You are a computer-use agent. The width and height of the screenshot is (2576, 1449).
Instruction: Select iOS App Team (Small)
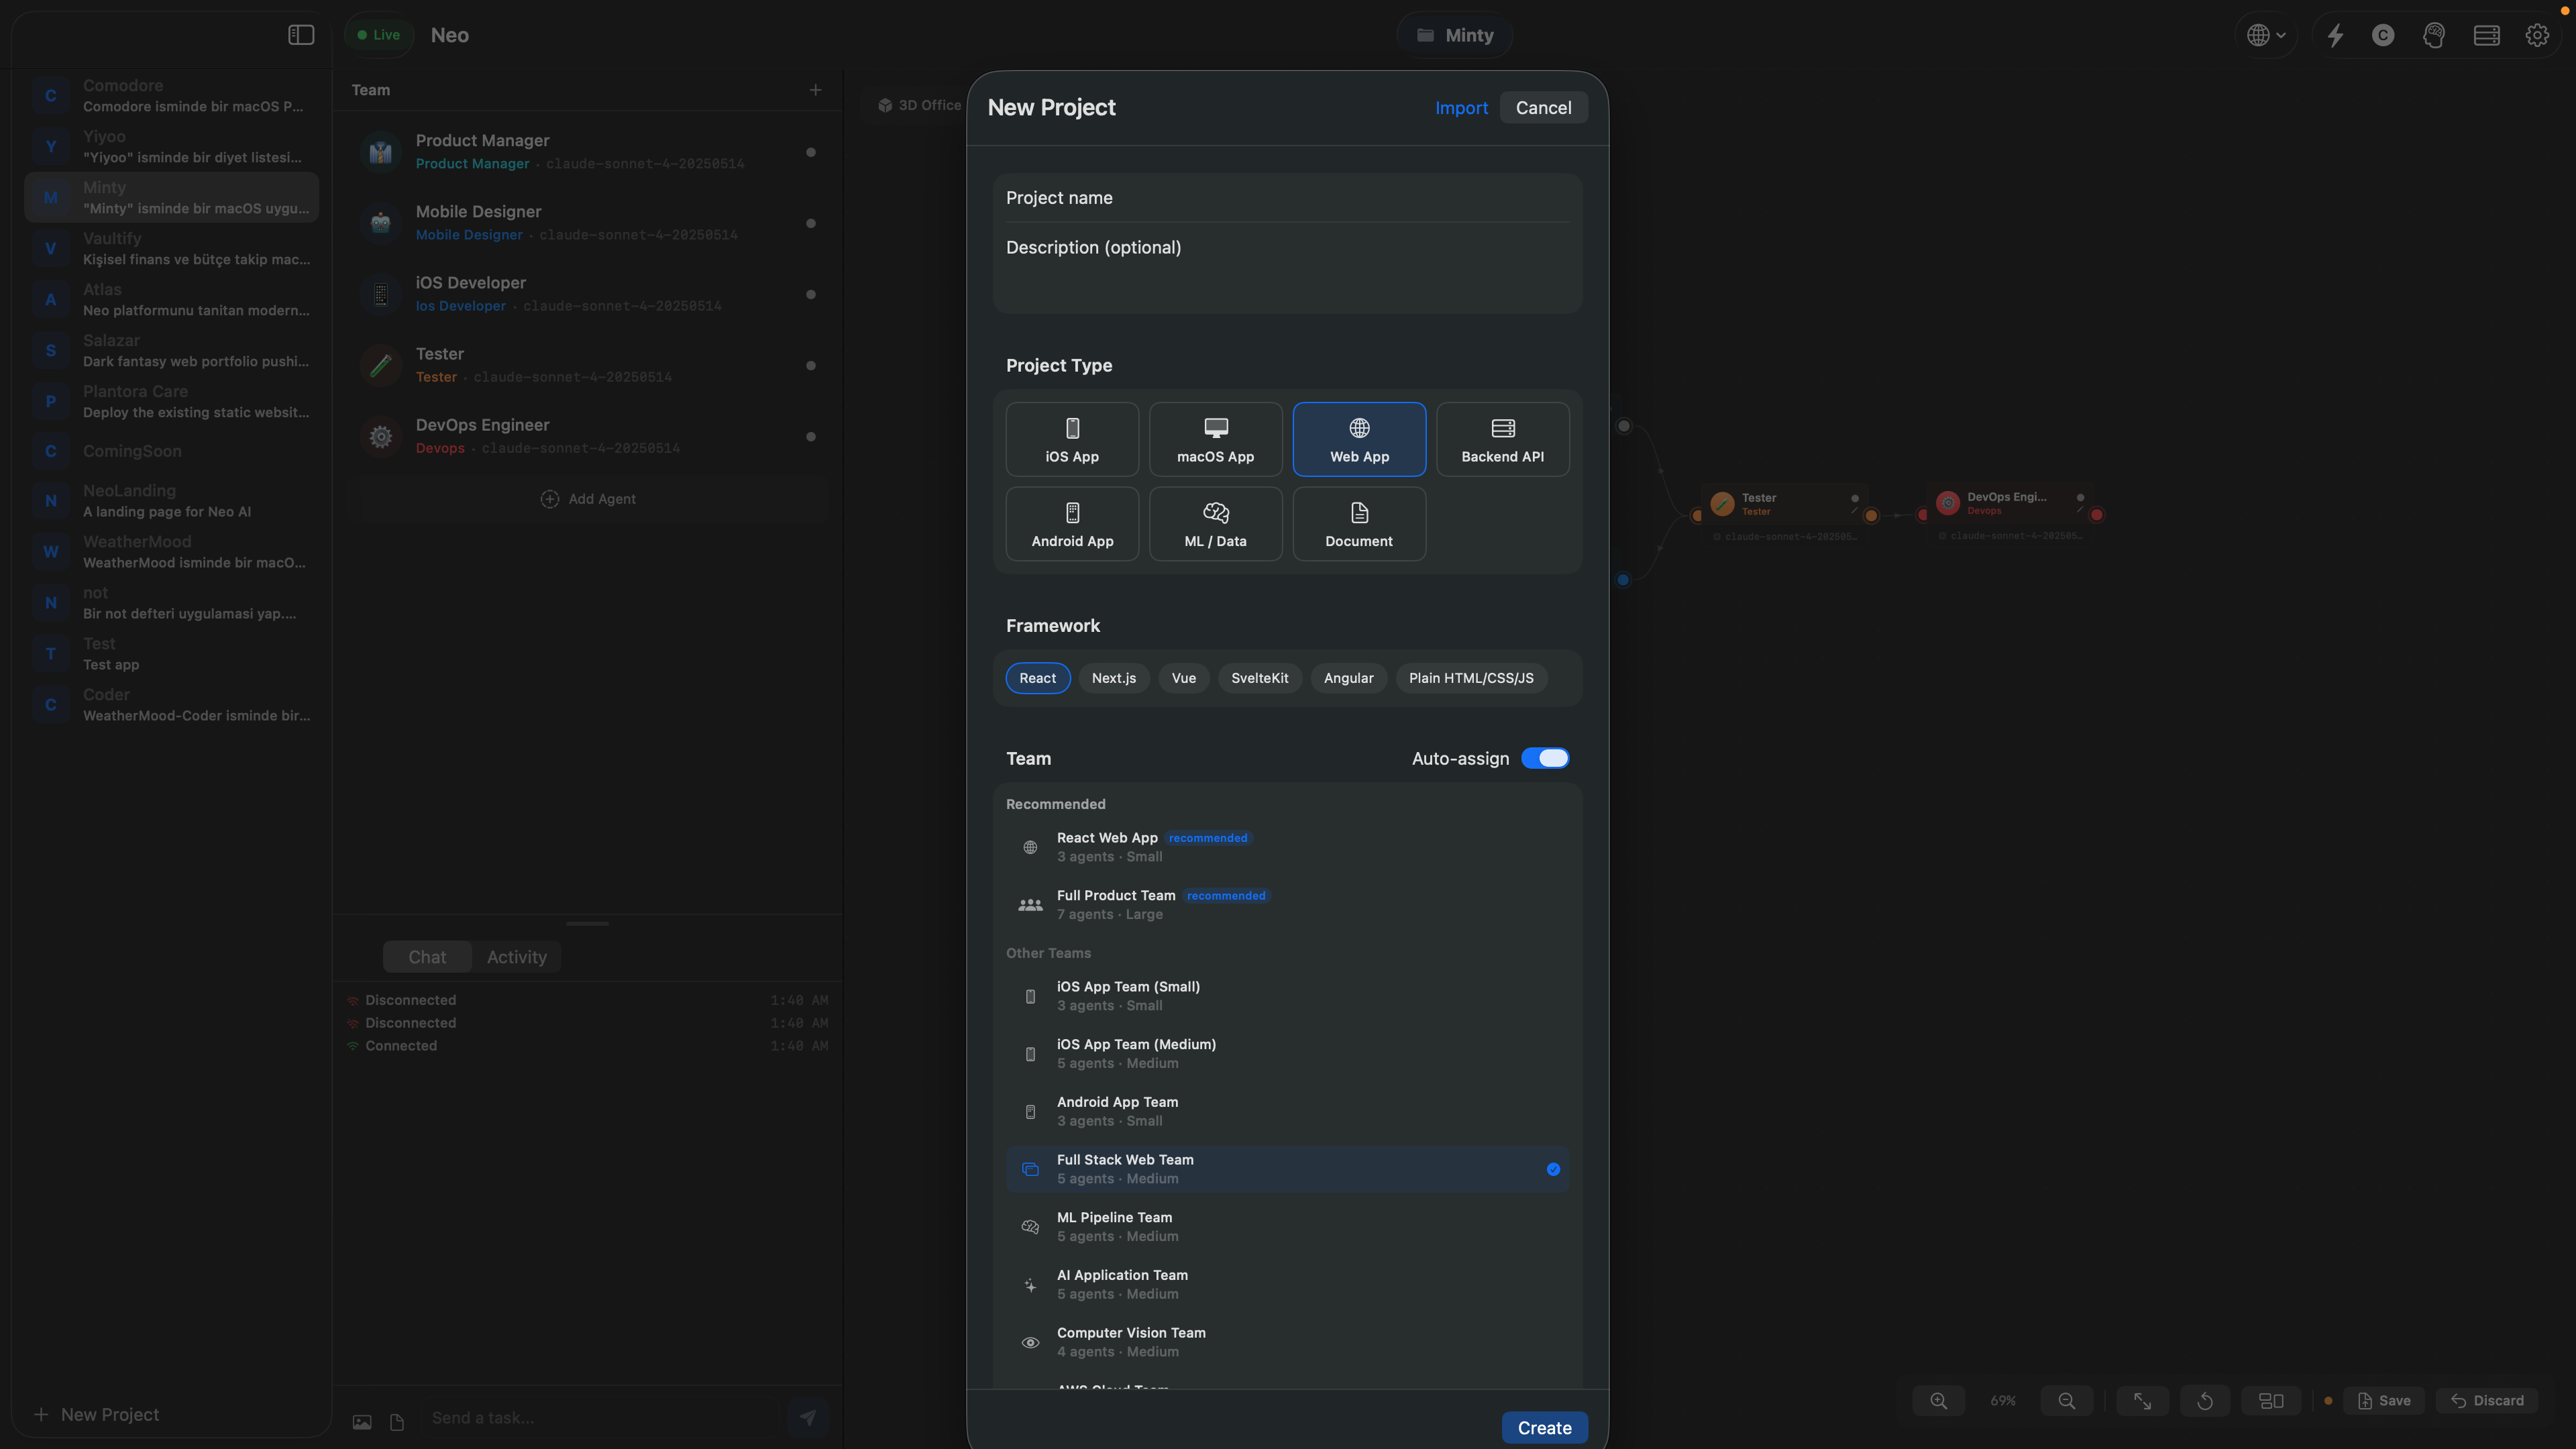click(x=1287, y=996)
